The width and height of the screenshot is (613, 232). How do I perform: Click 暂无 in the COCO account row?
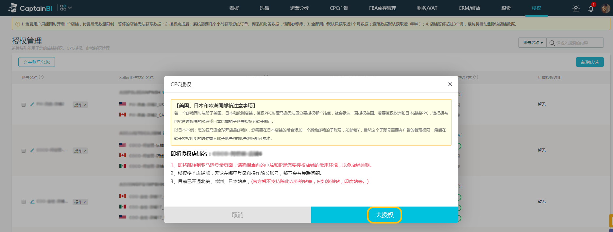coord(542,150)
